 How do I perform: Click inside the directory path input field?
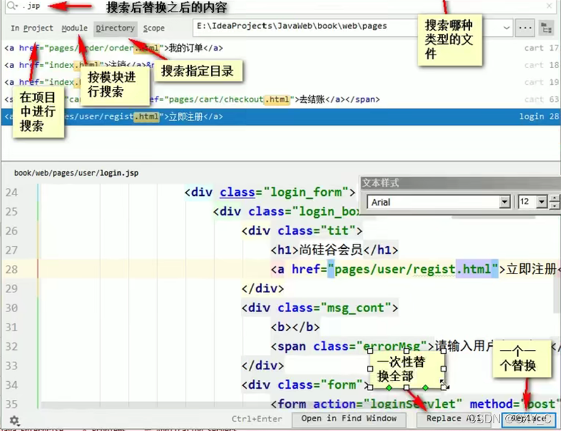pyautogui.click(x=292, y=28)
